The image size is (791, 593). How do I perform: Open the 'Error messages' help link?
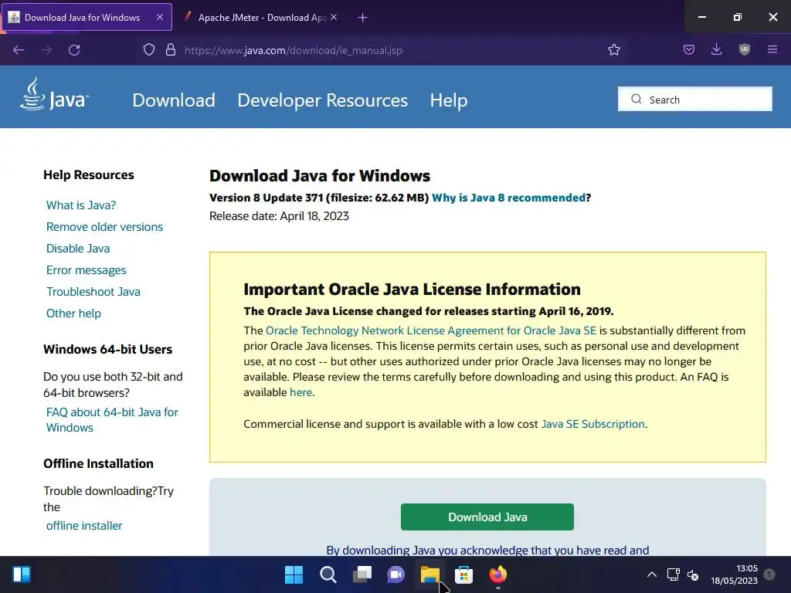pyautogui.click(x=87, y=270)
